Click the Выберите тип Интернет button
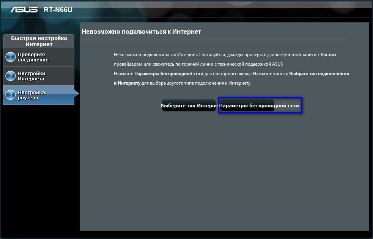 [189, 105]
